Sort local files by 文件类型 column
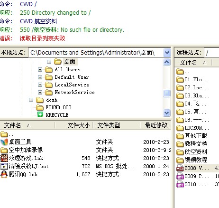The image size is (219, 208). tap(117, 125)
